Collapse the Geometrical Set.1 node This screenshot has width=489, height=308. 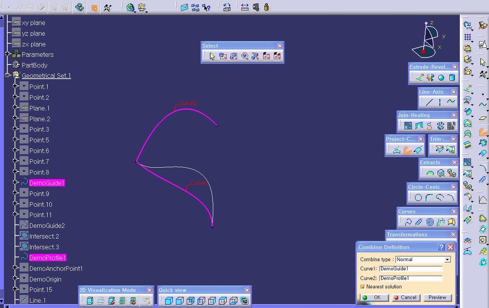pyautogui.click(x=8, y=75)
